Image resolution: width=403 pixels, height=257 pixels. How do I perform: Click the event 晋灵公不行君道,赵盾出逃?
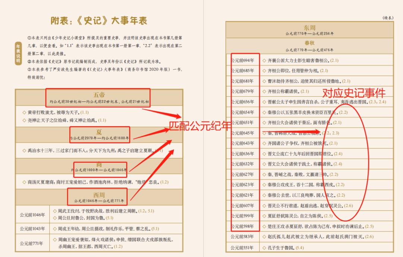[x=307, y=206]
